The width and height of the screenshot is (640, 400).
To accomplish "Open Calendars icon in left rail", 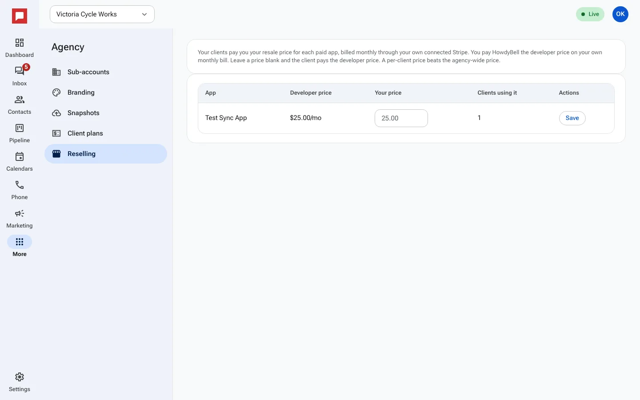I will tap(20, 156).
